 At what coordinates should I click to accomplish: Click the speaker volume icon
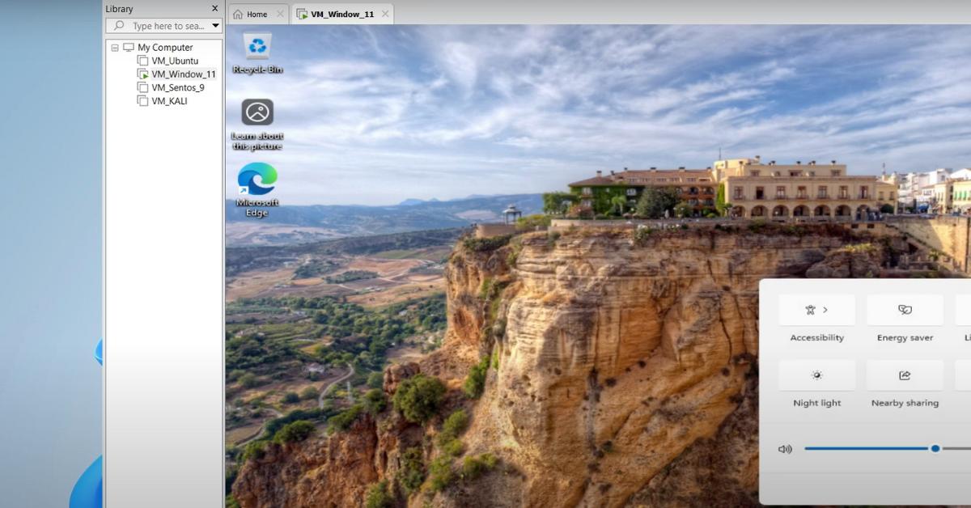click(x=785, y=449)
